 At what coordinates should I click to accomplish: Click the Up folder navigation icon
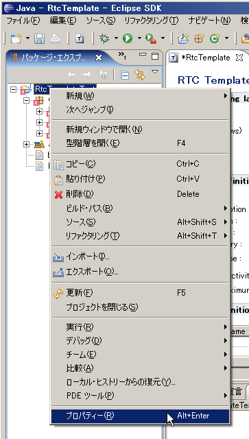pyautogui.click(x=103, y=75)
